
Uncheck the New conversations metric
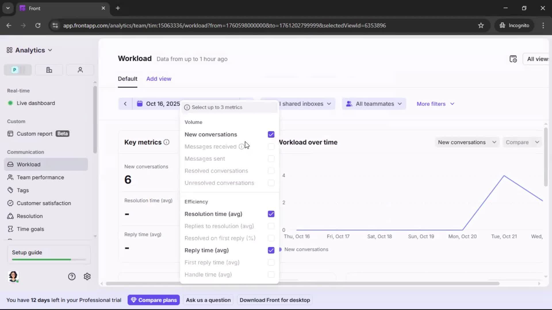[x=271, y=134]
